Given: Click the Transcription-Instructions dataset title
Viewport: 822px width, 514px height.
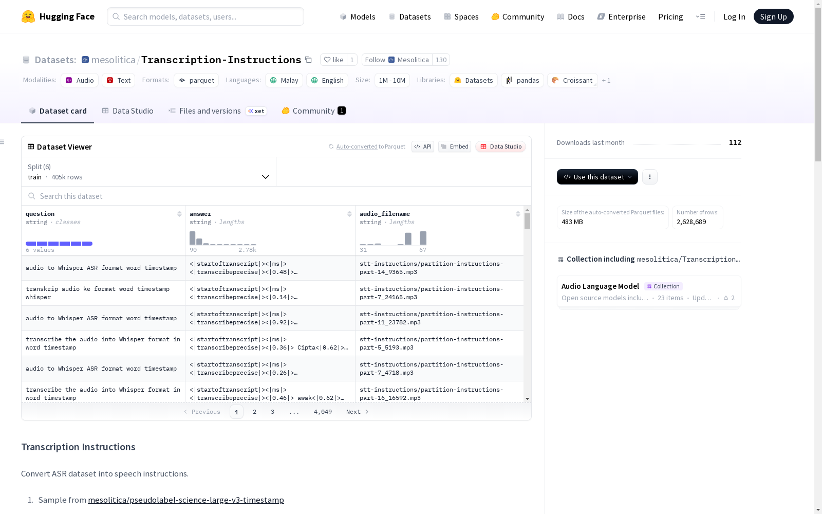Looking at the screenshot, I should tap(221, 60).
